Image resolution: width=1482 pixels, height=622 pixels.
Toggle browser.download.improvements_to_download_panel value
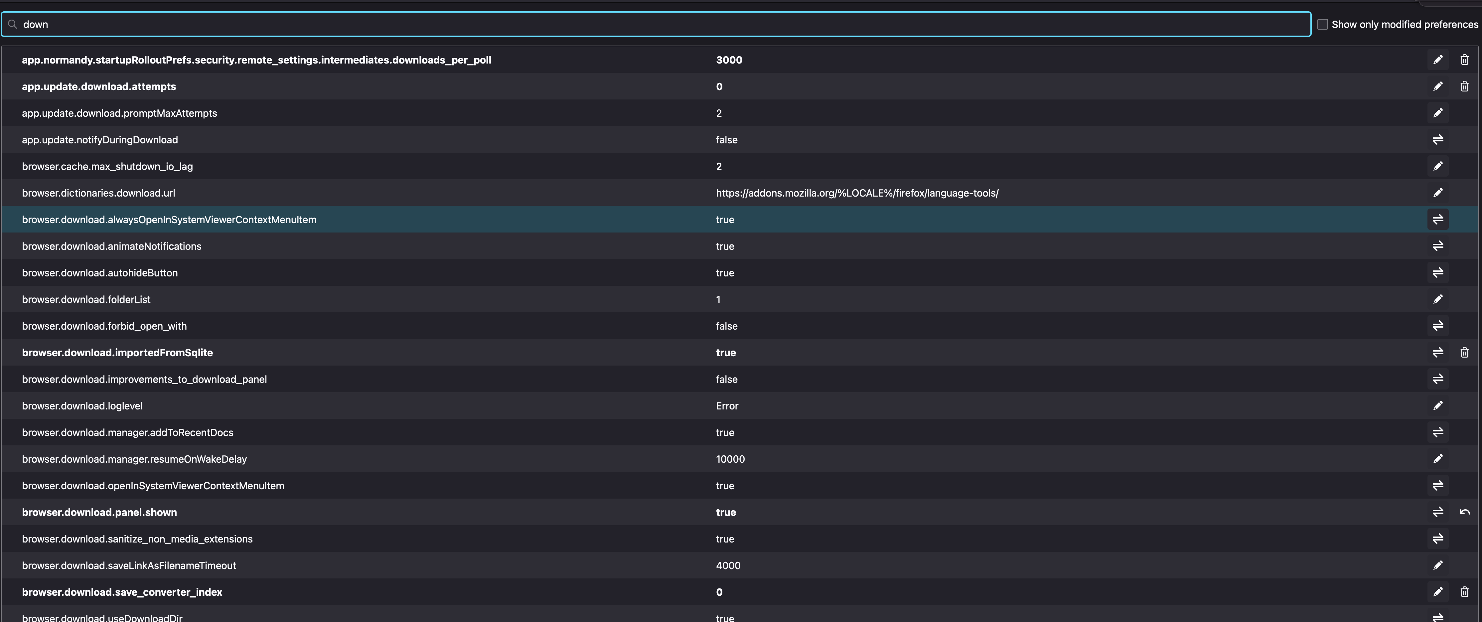coord(1437,379)
